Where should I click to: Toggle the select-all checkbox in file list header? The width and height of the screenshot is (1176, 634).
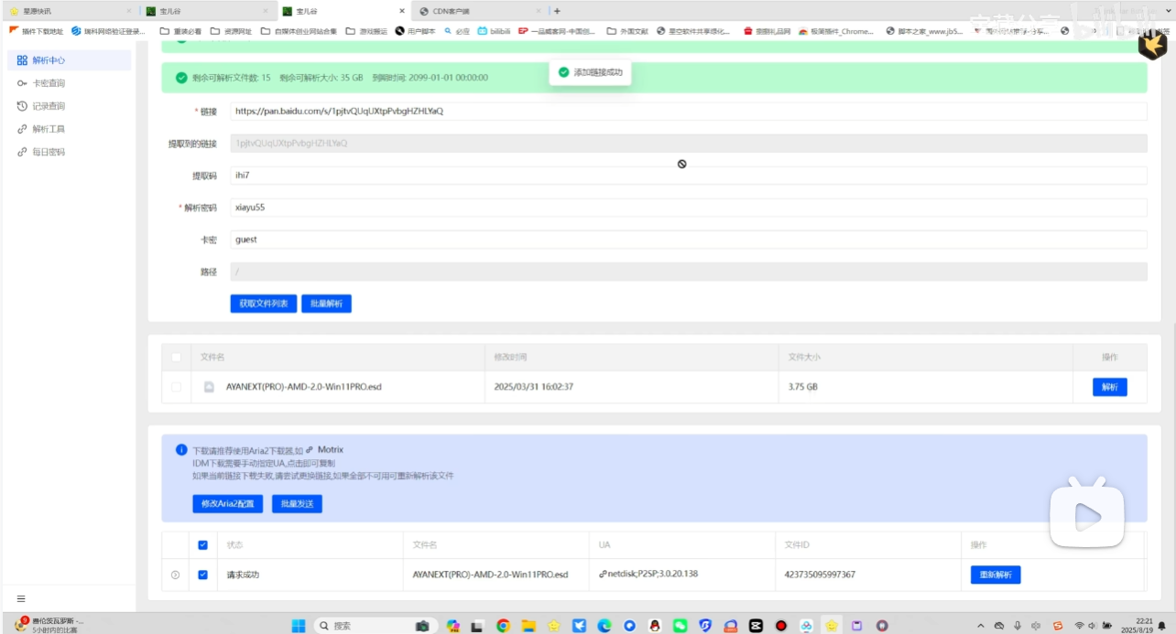[176, 357]
